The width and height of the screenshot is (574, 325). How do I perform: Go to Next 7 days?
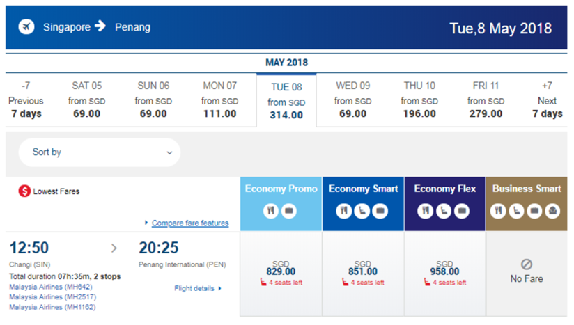click(548, 100)
